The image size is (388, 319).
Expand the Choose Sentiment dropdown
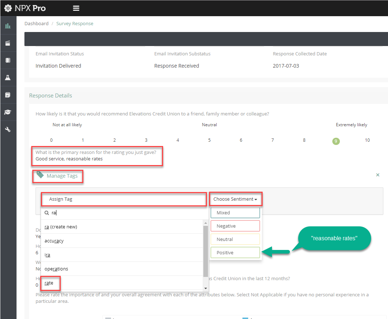[x=235, y=199]
